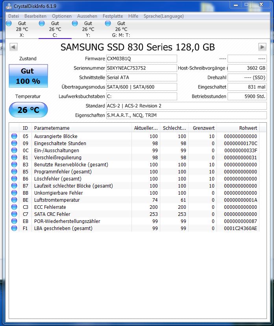Open the Optionen menu
274x326 pixels.
coord(62,16)
